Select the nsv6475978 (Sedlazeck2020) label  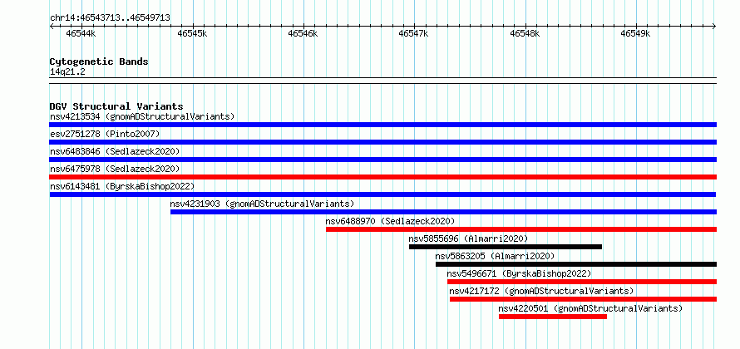115,169
